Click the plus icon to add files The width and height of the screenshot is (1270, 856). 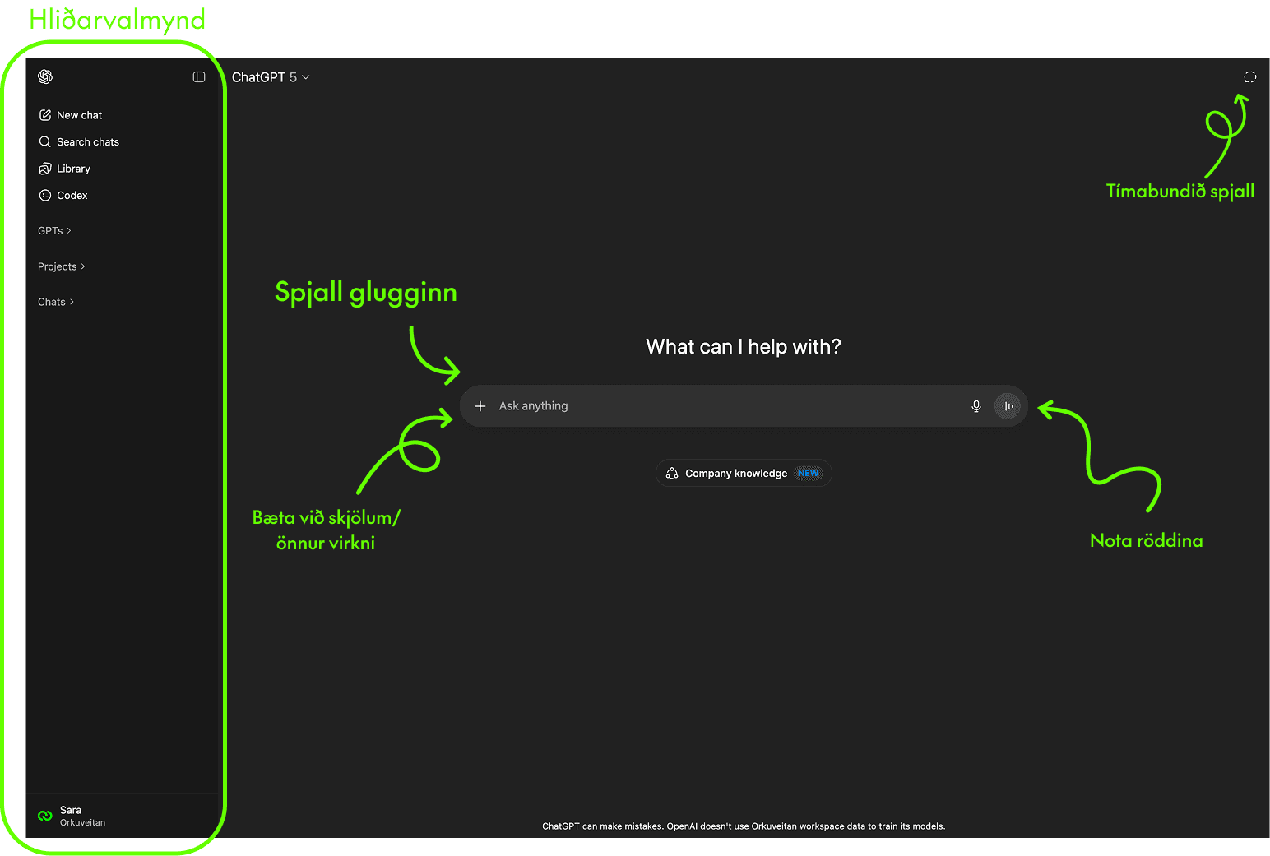tap(480, 406)
